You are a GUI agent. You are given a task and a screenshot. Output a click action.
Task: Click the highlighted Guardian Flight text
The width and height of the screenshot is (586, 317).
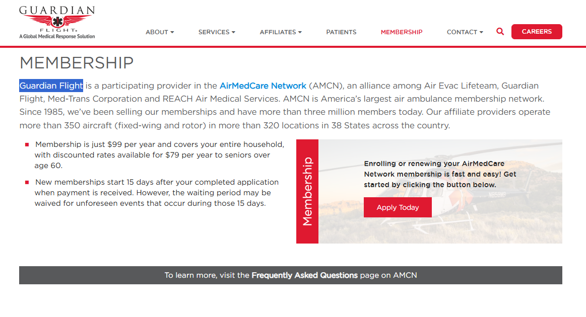click(x=51, y=86)
